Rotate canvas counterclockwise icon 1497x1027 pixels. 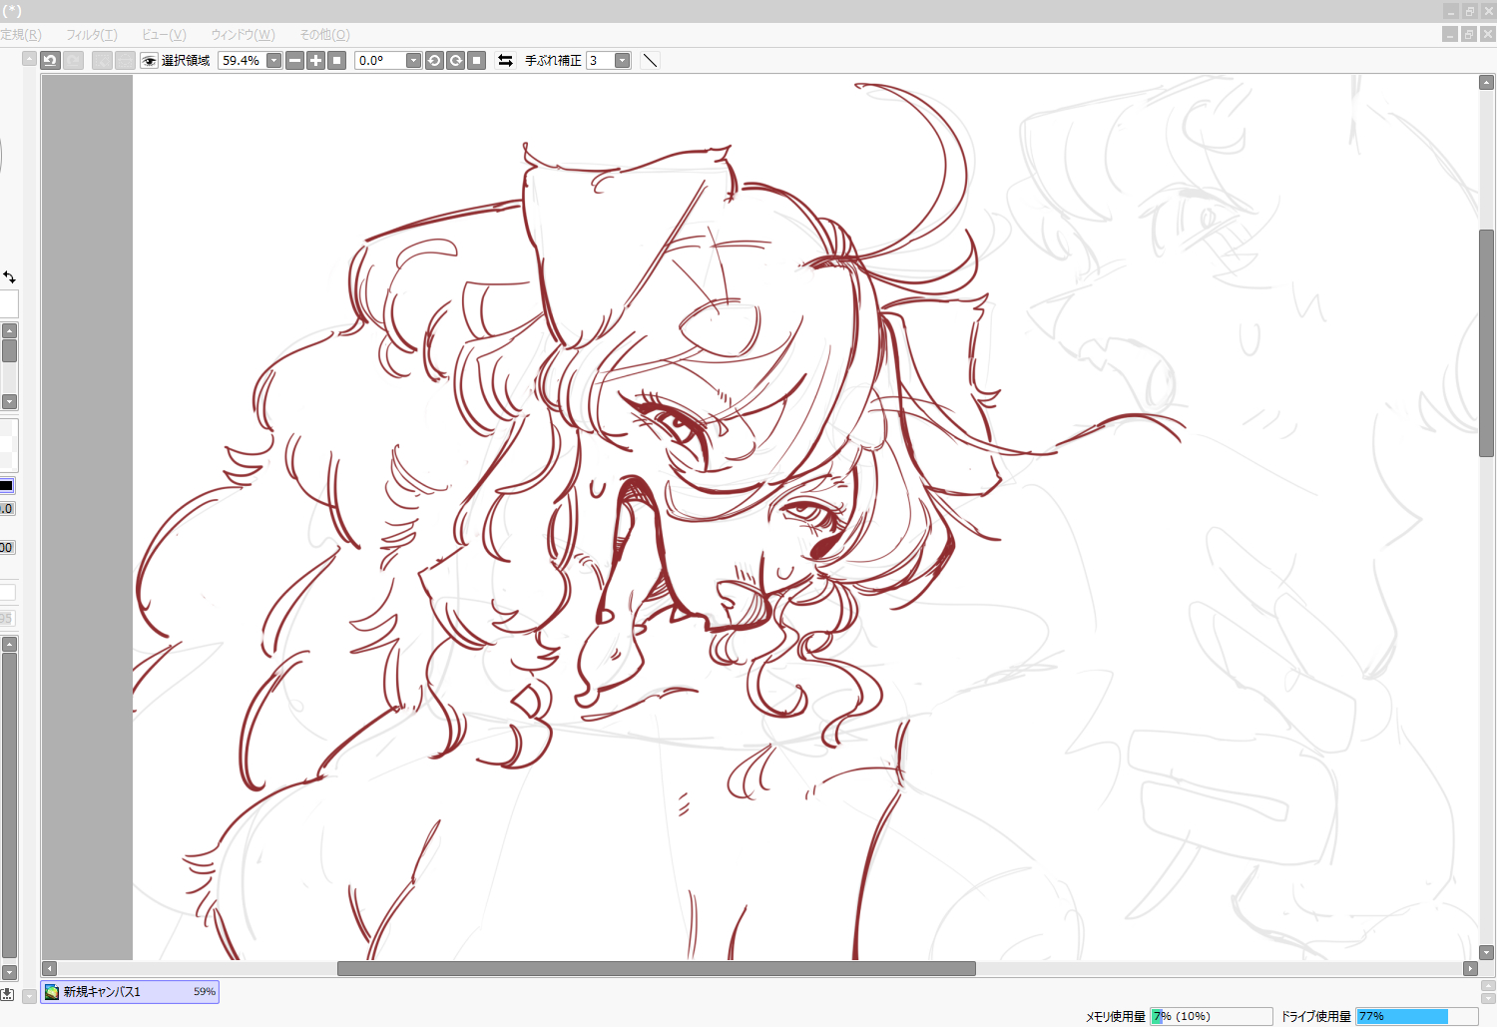pos(434,61)
